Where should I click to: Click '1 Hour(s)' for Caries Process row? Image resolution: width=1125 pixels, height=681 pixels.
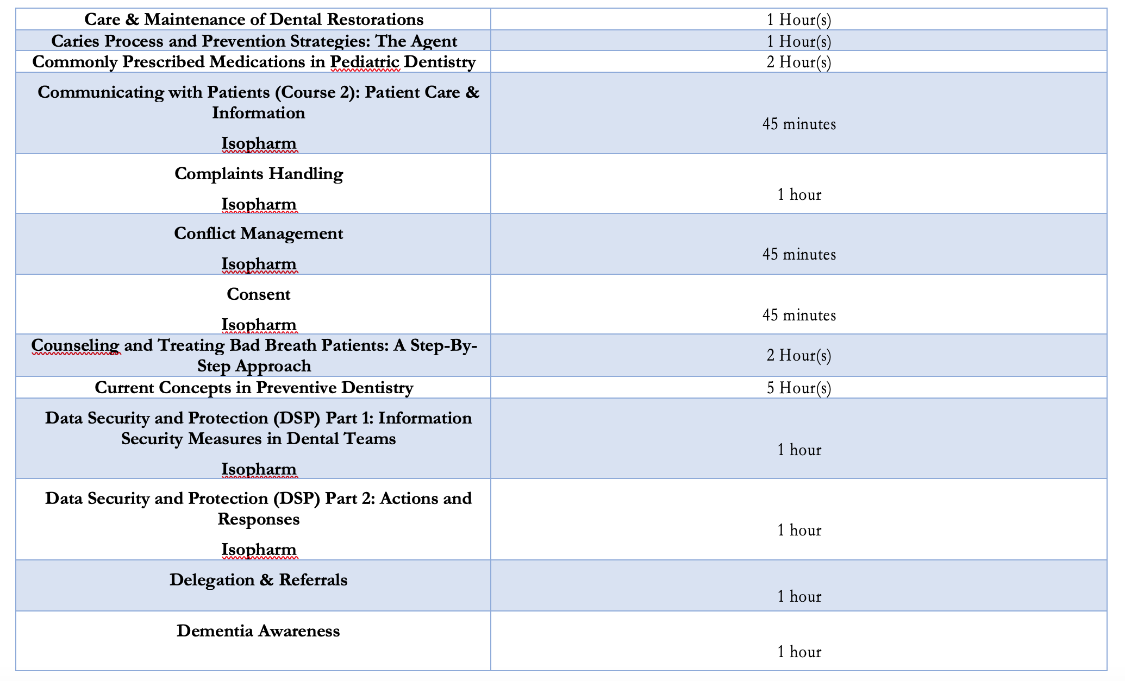(x=799, y=42)
